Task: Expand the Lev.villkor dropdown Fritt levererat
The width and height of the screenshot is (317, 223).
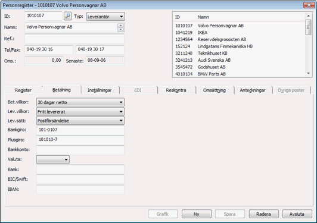Action: click(80, 111)
